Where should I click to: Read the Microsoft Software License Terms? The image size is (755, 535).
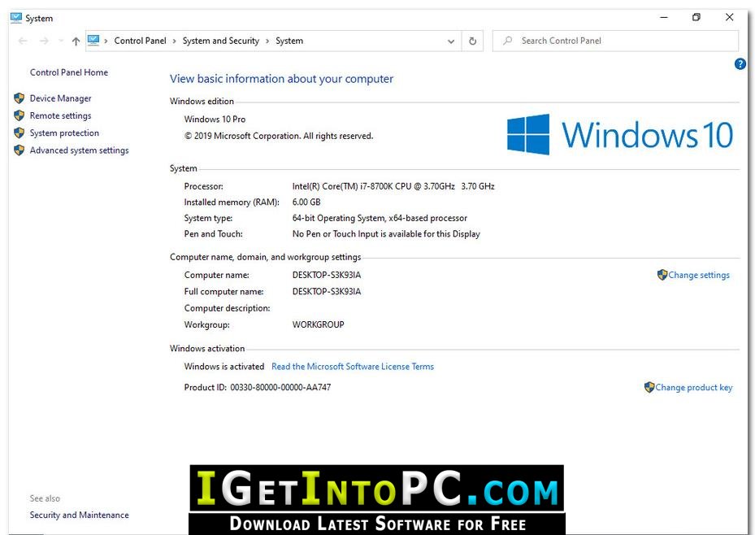[353, 367]
